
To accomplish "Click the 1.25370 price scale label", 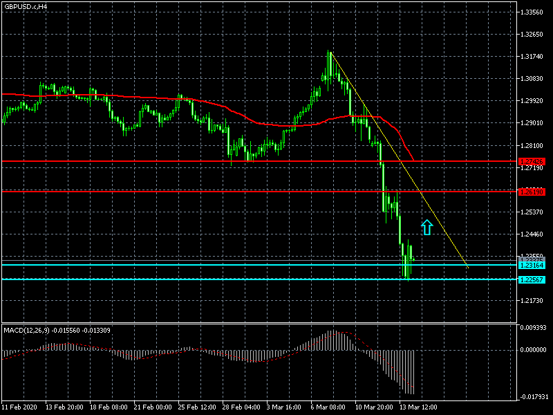I will tap(532, 212).
